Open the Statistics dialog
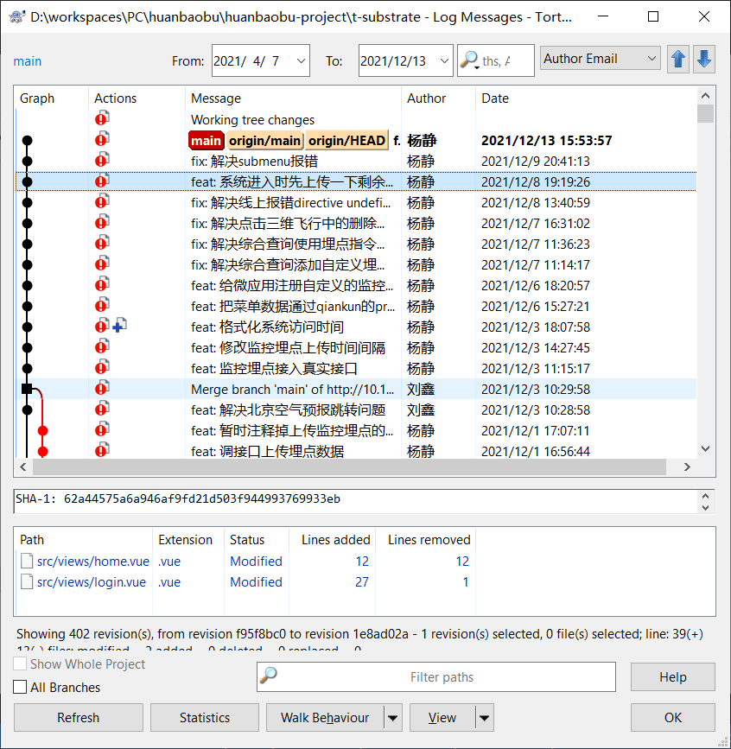Screen dimensions: 731x749 tap(205, 718)
